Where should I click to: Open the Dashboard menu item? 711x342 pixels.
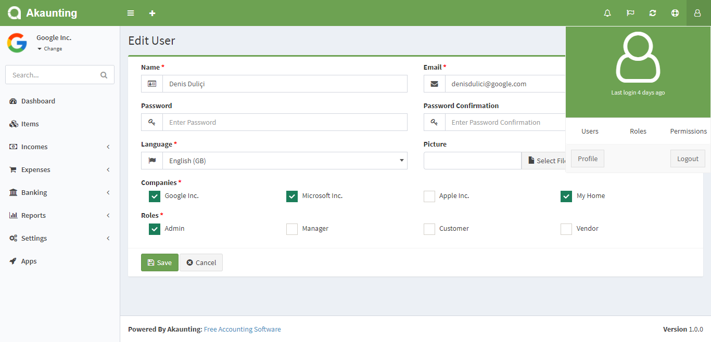click(38, 101)
